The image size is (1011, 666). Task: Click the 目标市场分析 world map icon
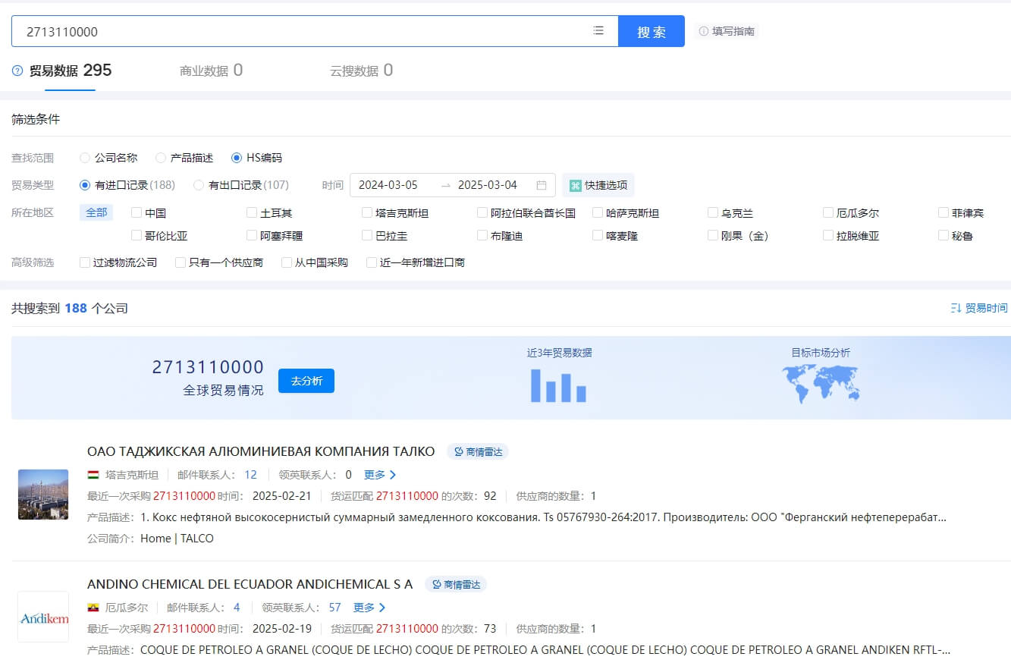click(821, 384)
